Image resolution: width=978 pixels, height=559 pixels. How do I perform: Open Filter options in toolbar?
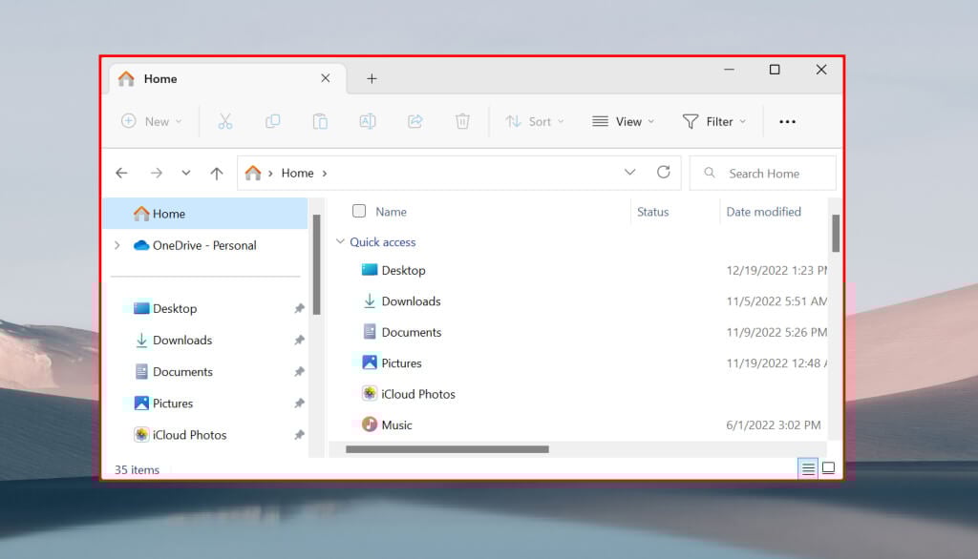714,121
